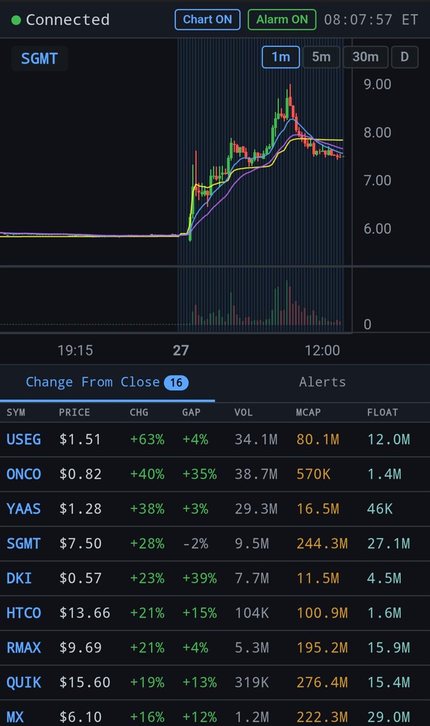Select the 1m chart timeframe
430x726 pixels.
tap(281, 57)
